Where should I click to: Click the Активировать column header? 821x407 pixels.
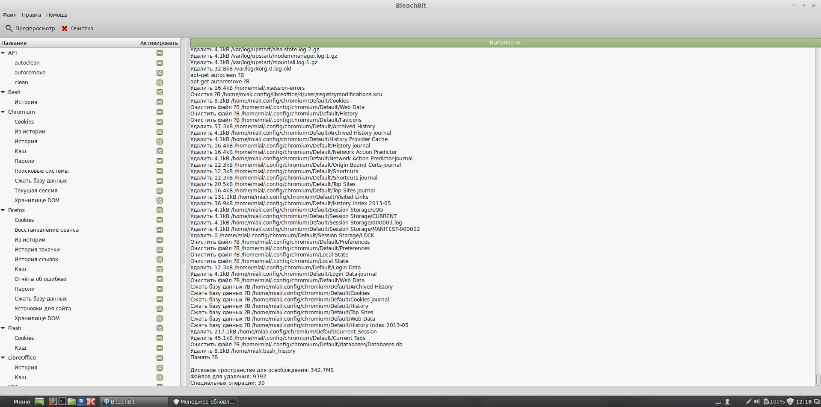(x=159, y=43)
